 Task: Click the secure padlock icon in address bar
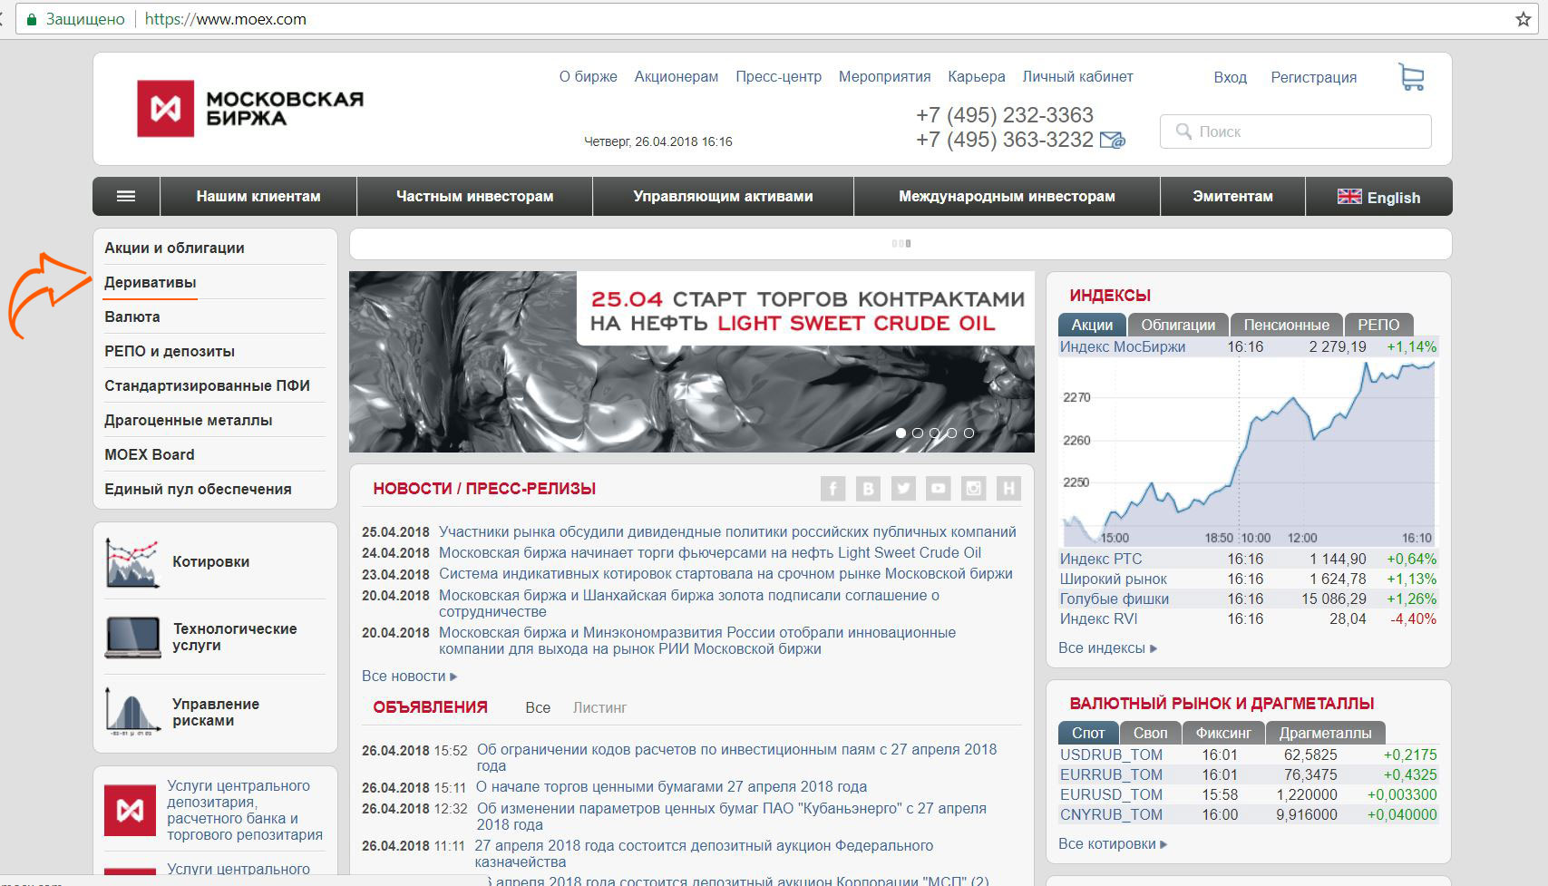pos(32,19)
